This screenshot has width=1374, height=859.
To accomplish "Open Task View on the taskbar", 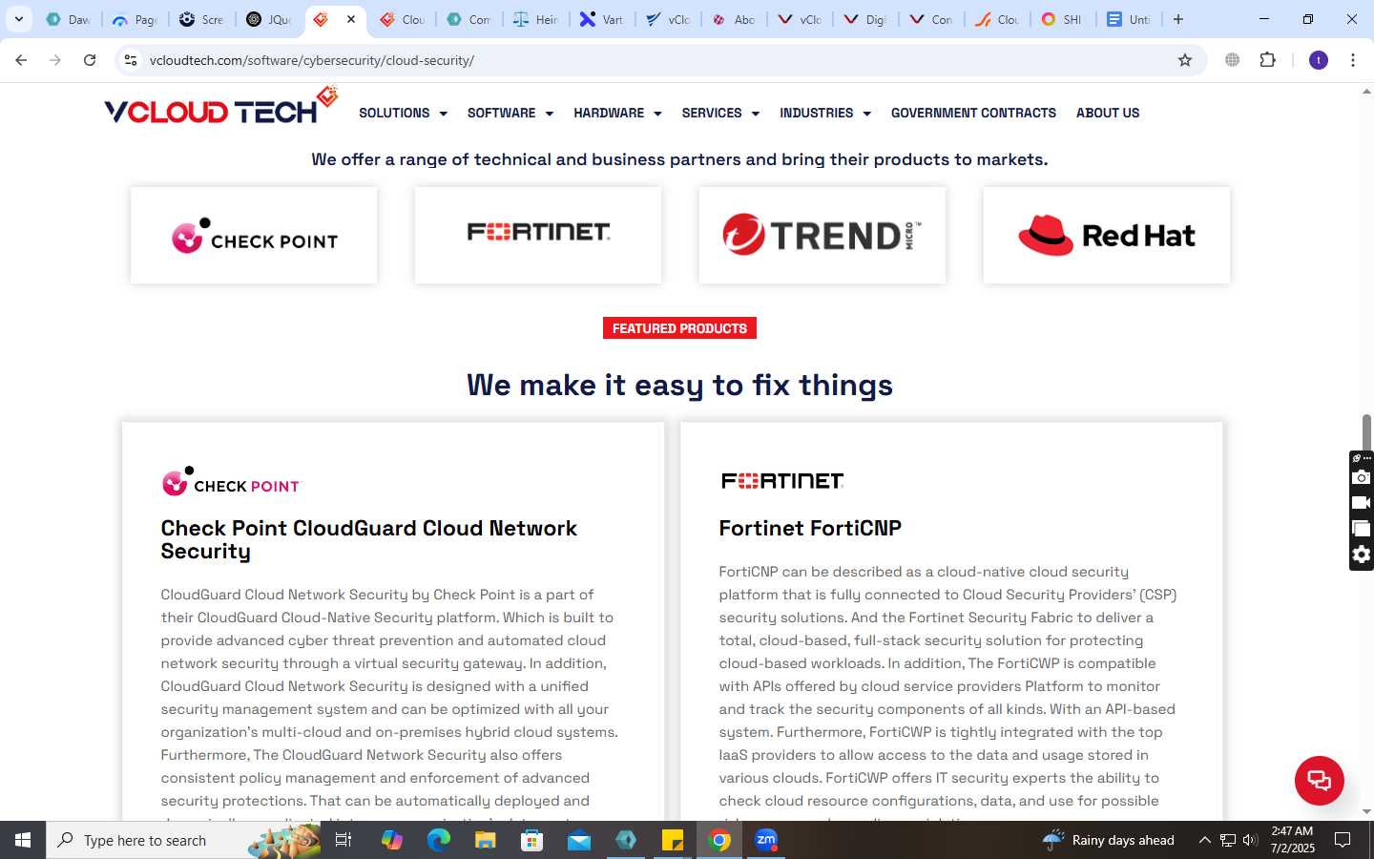I will click(343, 840).
